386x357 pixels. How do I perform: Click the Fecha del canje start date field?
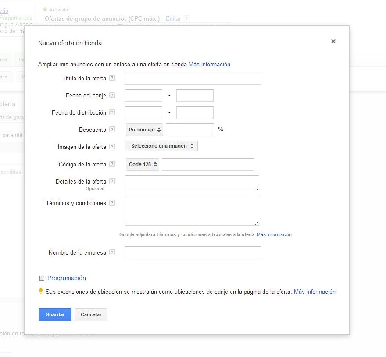pos(143,95)
